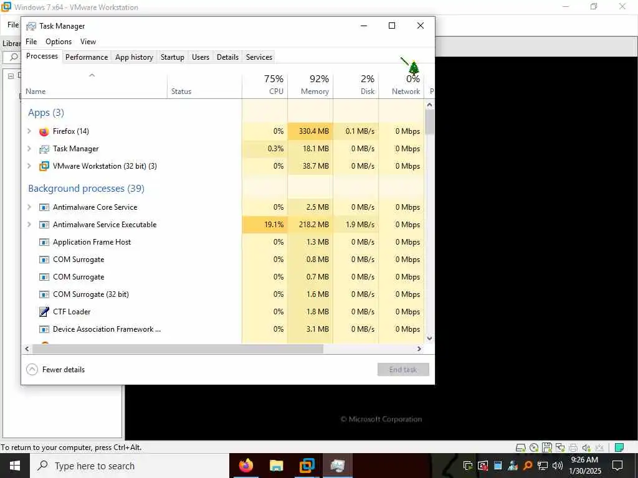
Task: Collapse view with Fewer details
Action: pos(55,370)
